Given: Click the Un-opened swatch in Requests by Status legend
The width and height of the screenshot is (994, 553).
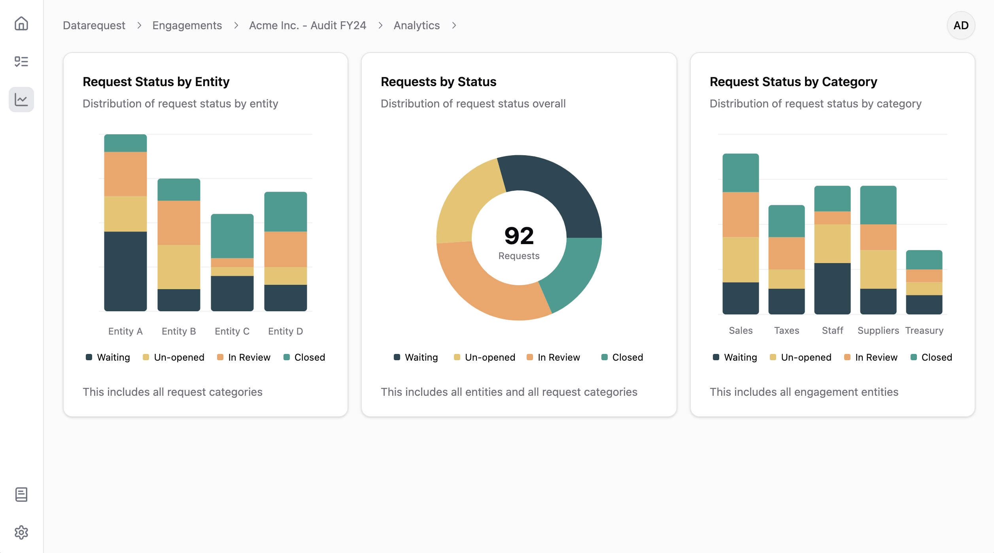Looking at the screenshot, I should [x=457, y=357].
